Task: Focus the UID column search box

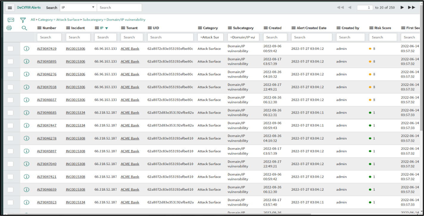Action: pyautogui.click(x=170, y=37)
